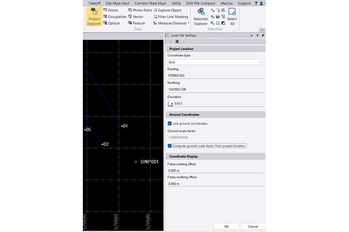
Task: Open Local Site Settings panel options arrow
Action: pyautogui.click(x=252, y=35)
